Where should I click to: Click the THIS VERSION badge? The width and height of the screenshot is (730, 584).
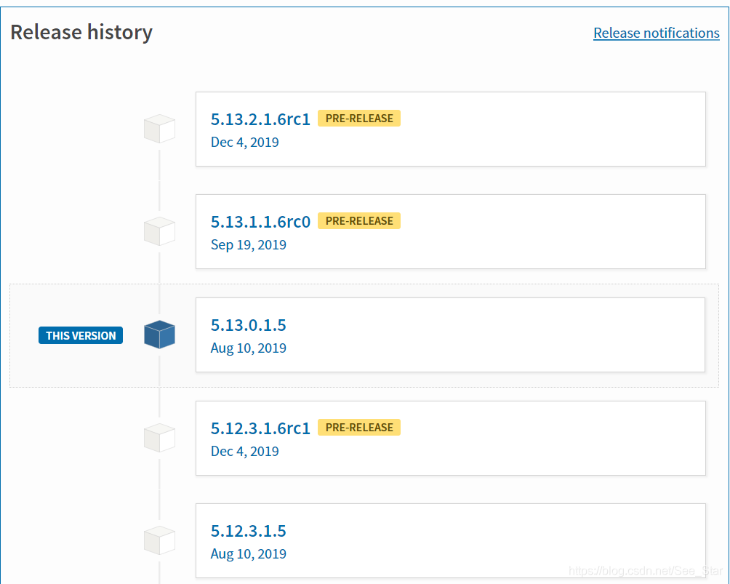click(81, 335)
